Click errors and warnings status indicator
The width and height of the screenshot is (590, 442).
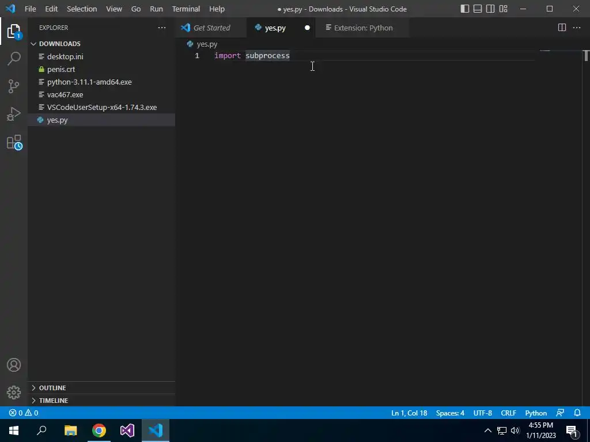[x=24, y=413]
